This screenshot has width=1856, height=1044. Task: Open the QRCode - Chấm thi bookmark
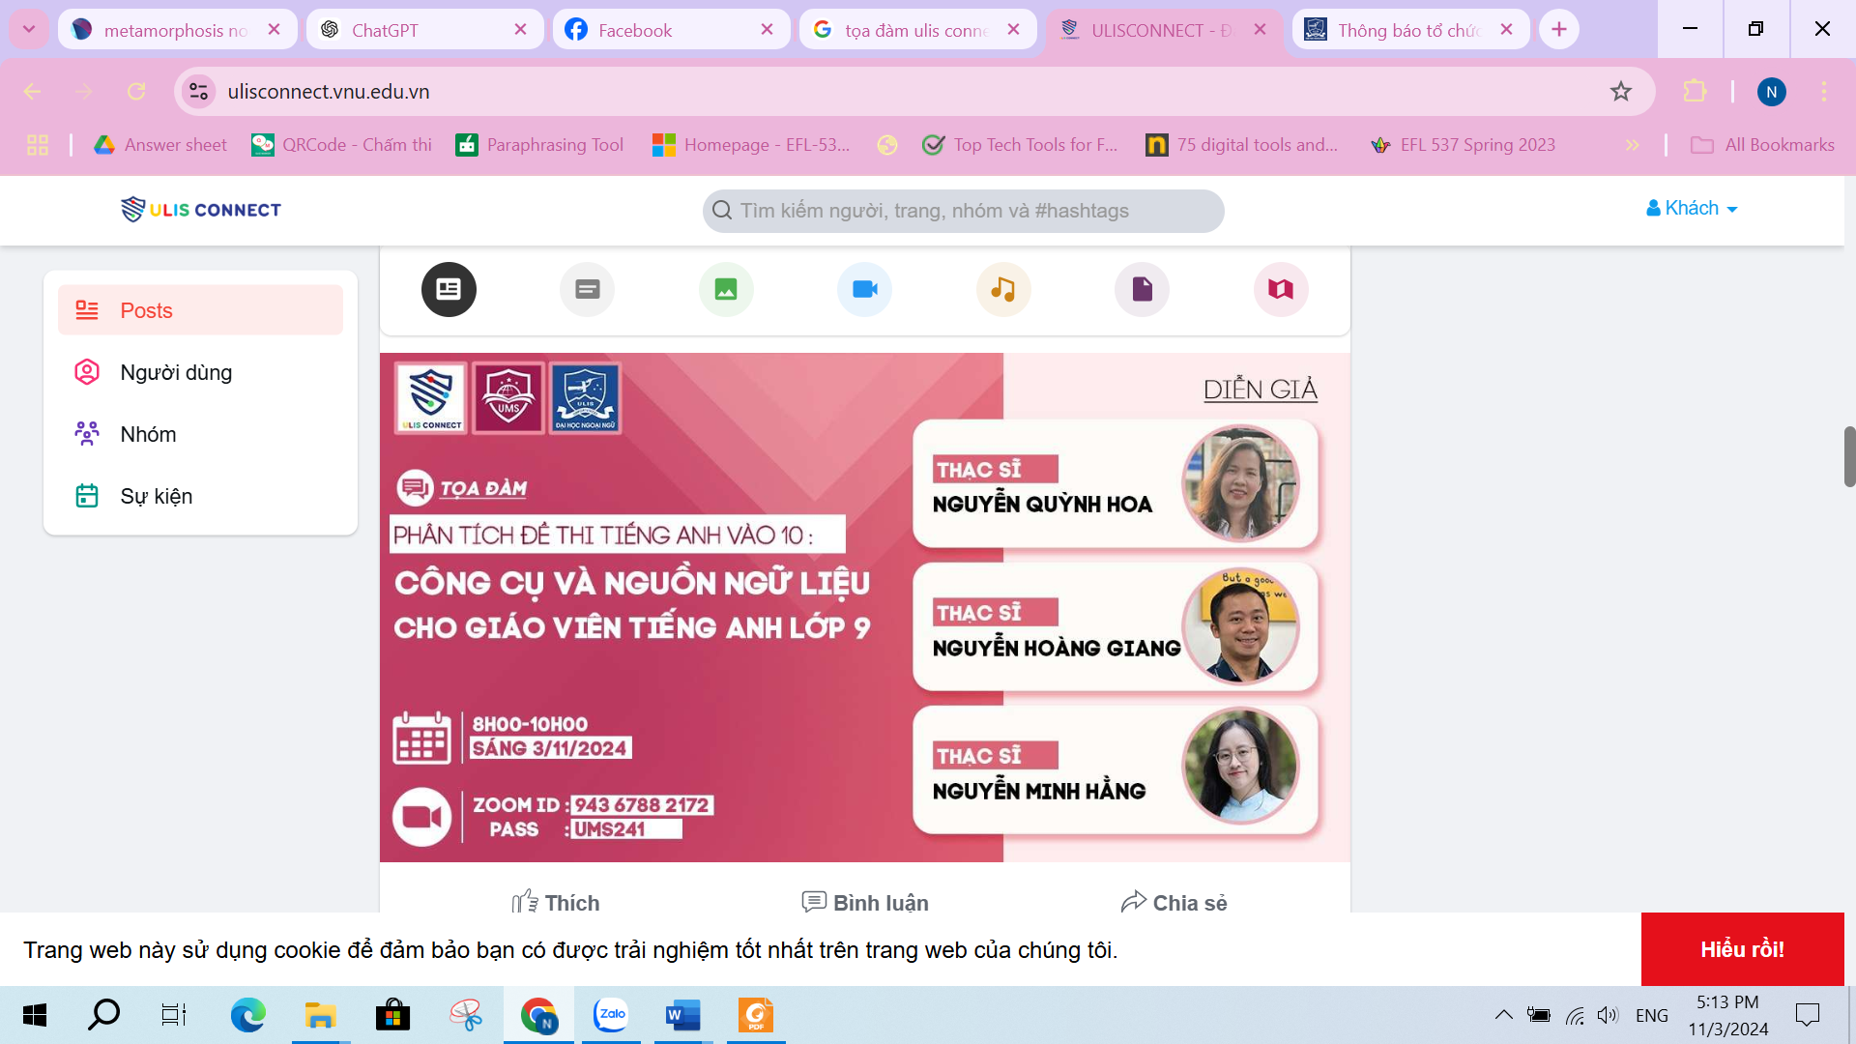[341, 145]
